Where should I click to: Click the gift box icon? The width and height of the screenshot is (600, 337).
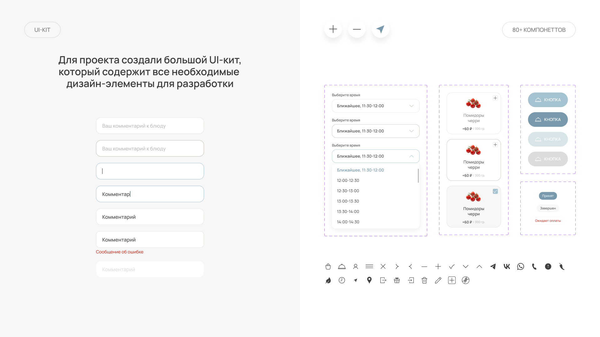click(x=397, y=280)
